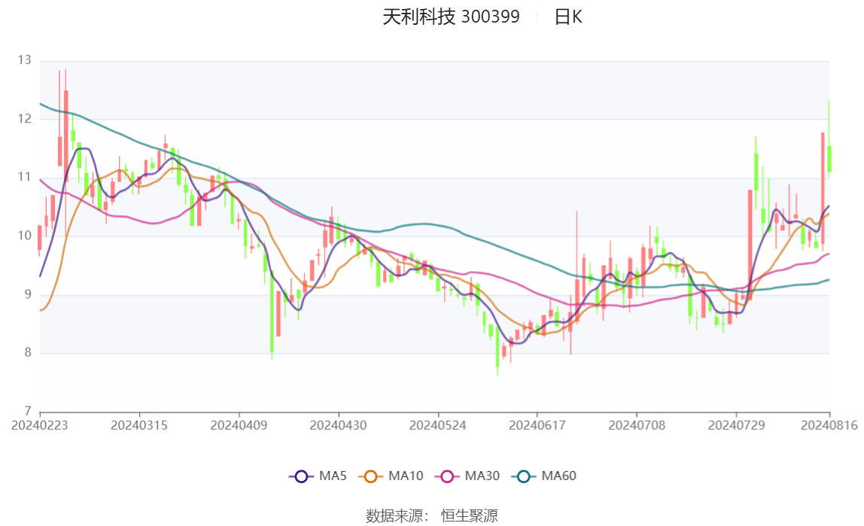The width and height of the screenshot is (864, 526).
Task: Select the 20240708 date axis label
Action: click(637, 425)
